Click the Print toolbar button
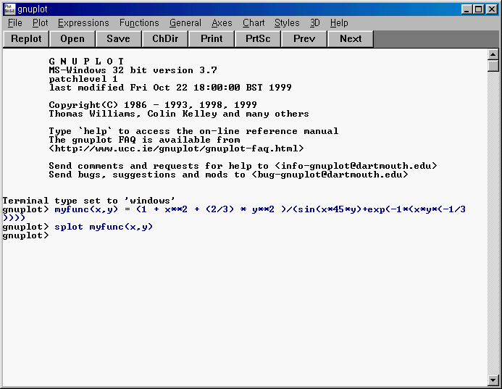This screenshot has width=502, height=389. (x=212, y=38)
